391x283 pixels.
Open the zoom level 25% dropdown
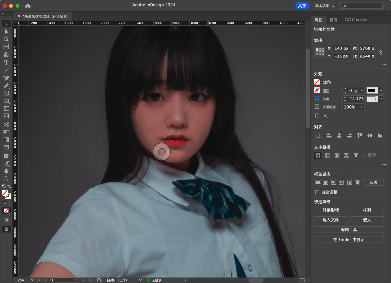[32, 280]
